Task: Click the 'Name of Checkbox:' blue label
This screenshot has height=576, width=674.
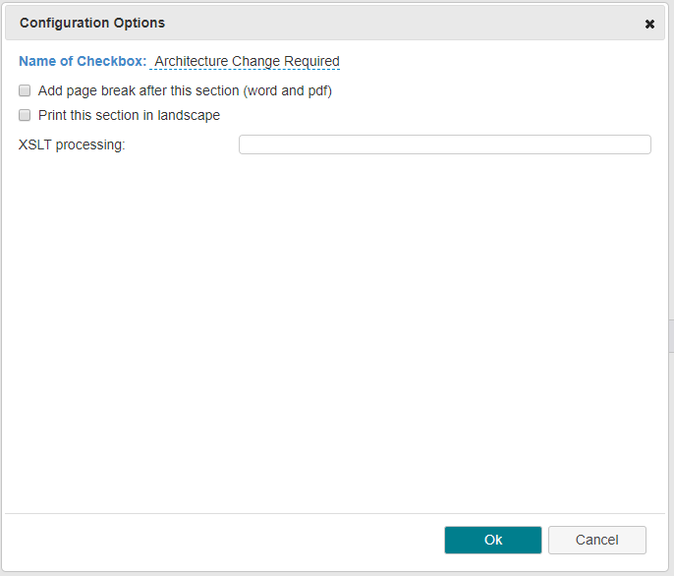Action: pos(83,61)
